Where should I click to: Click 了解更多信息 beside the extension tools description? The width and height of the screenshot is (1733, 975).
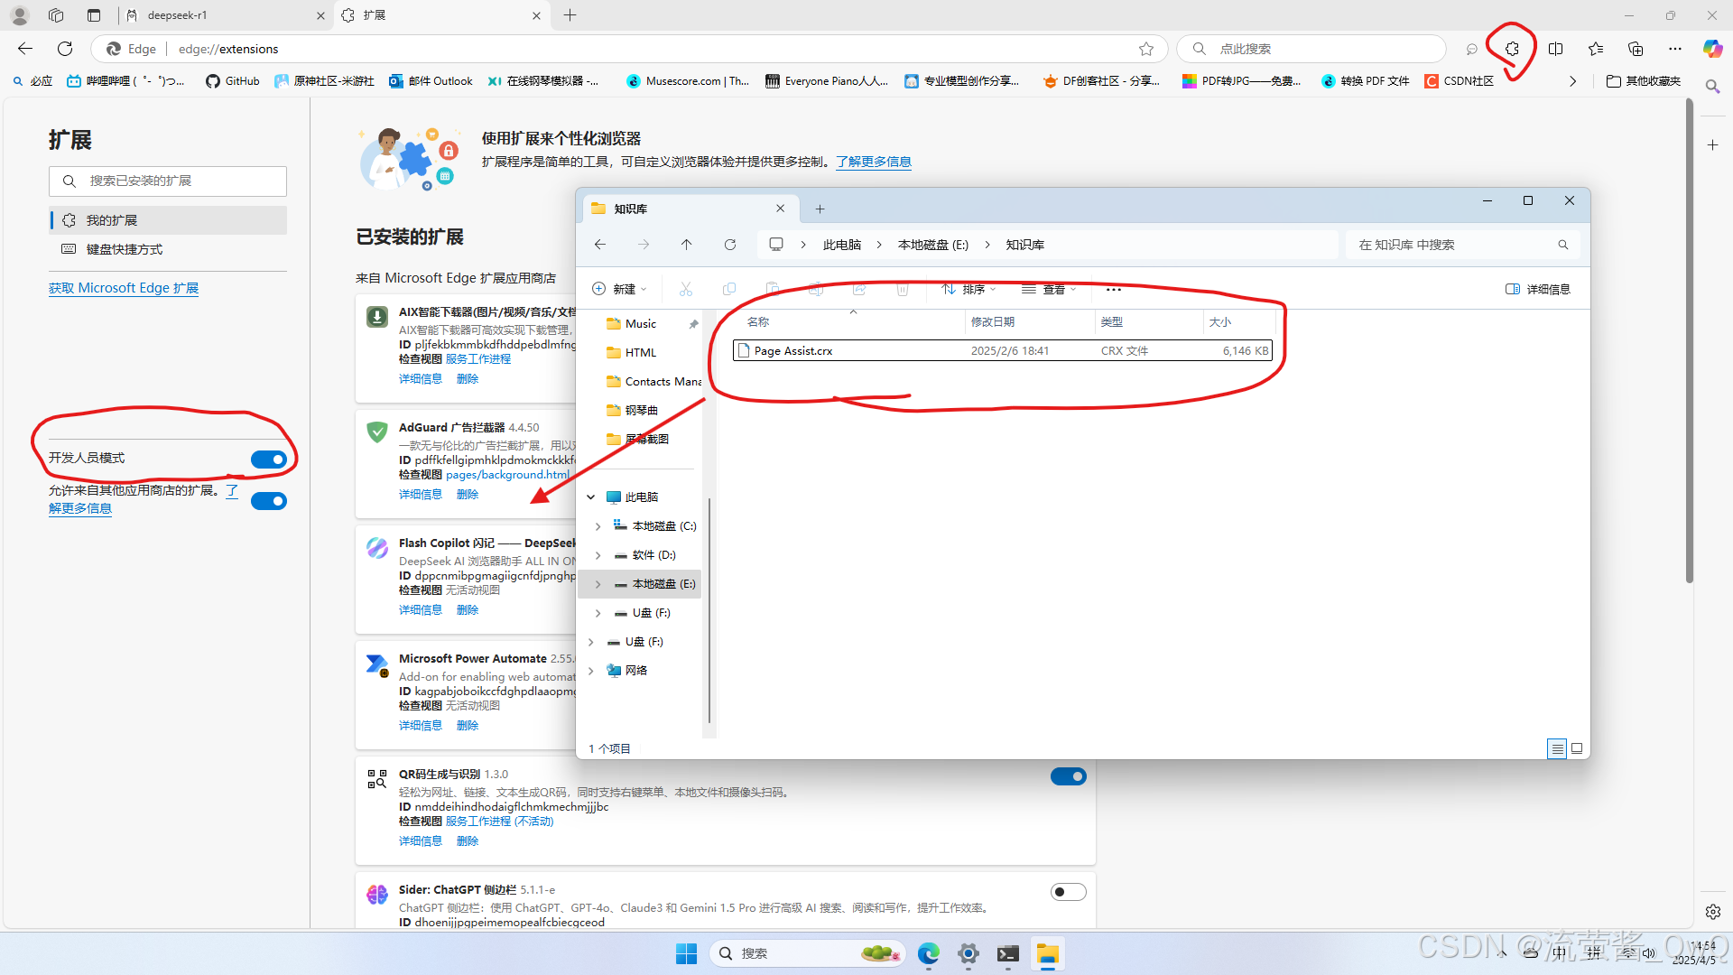874,162
